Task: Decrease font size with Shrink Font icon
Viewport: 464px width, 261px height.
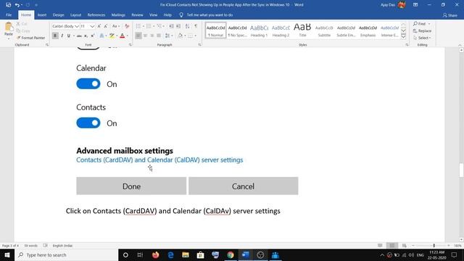Action: click(x=106, y=26)
